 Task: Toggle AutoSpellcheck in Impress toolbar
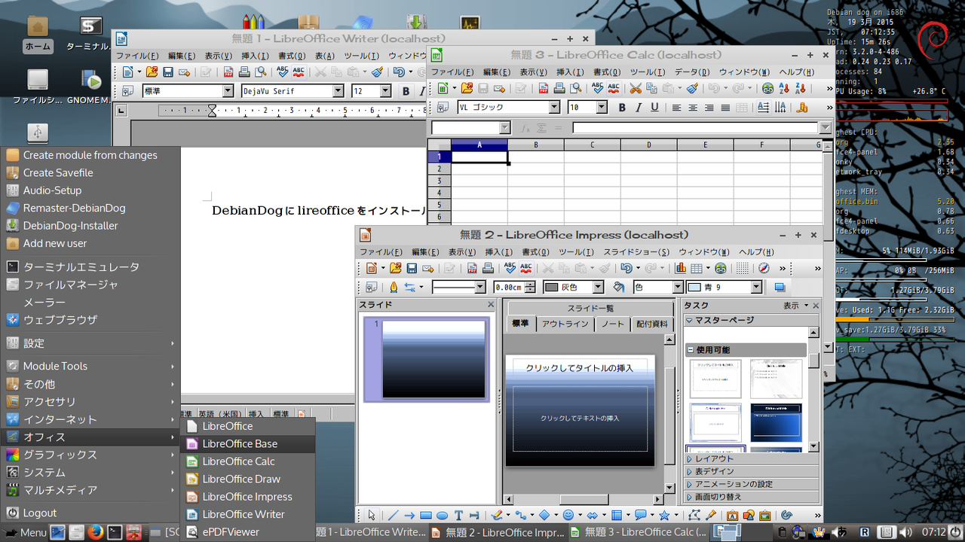tap(525, 268)
